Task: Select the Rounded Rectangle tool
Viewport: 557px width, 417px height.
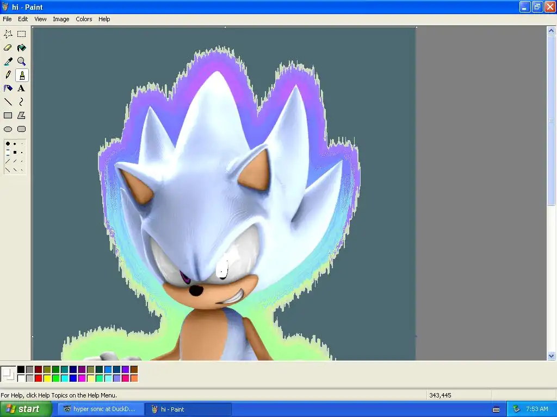Action: (x=22, y=129)
